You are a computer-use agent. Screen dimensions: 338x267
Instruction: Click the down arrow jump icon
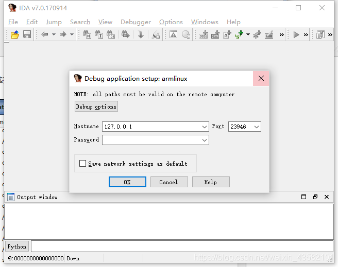pyautogui.click(x=141, y=34)
